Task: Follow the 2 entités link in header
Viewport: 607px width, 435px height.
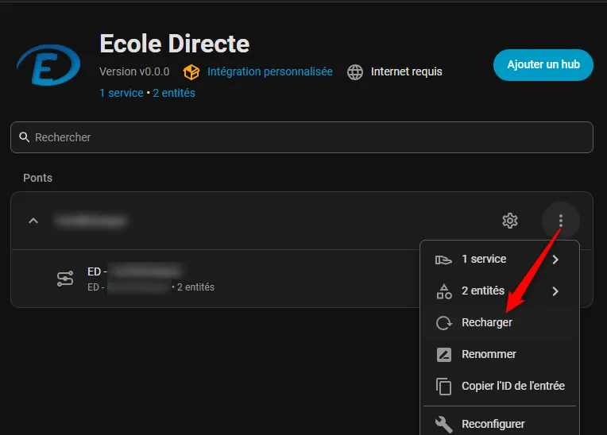Action: (174, 93)
